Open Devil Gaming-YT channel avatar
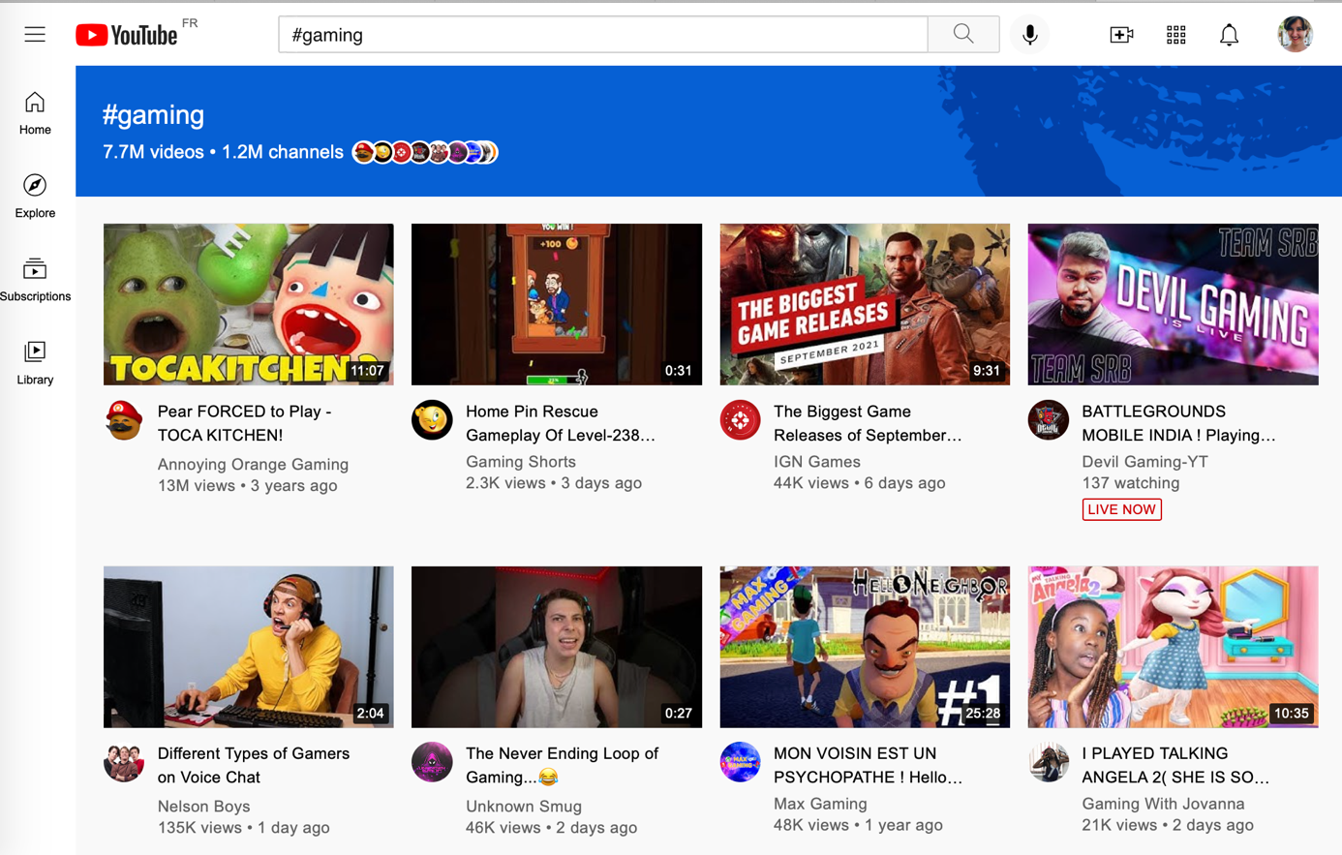The height and width of the screenshot is (855, 1342). pos(1048,420)
